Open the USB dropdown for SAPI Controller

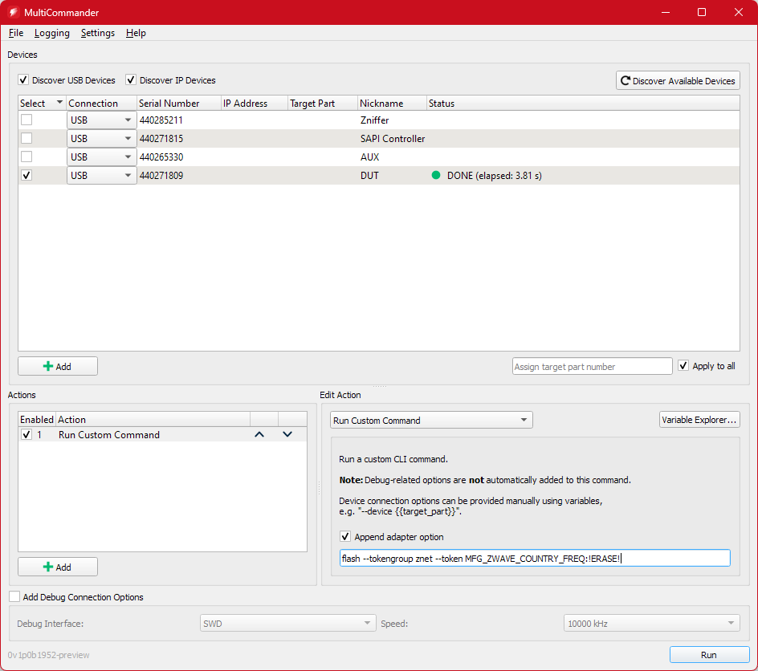pos(128,138)
